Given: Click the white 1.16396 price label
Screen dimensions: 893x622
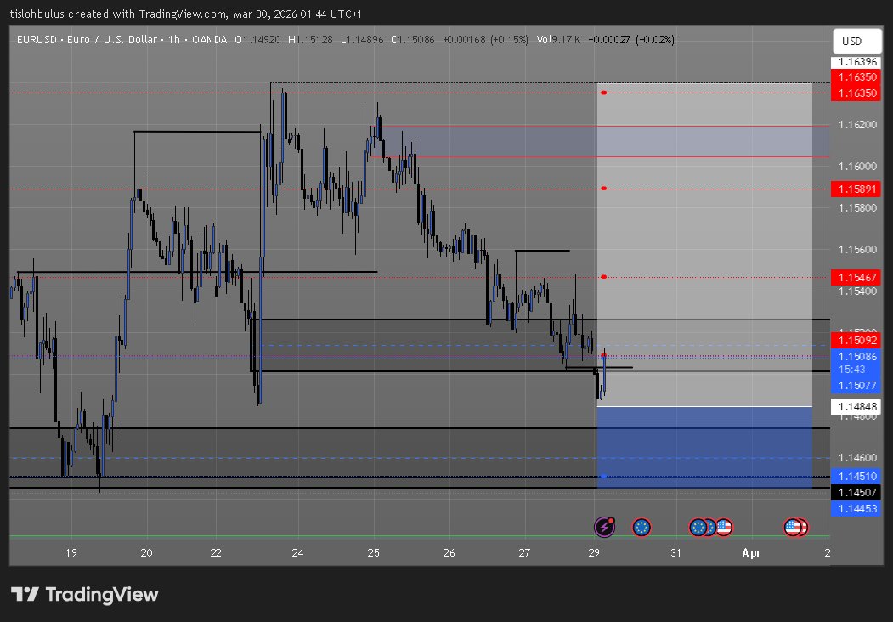Looking at the screenshot, I should [857, 62].
